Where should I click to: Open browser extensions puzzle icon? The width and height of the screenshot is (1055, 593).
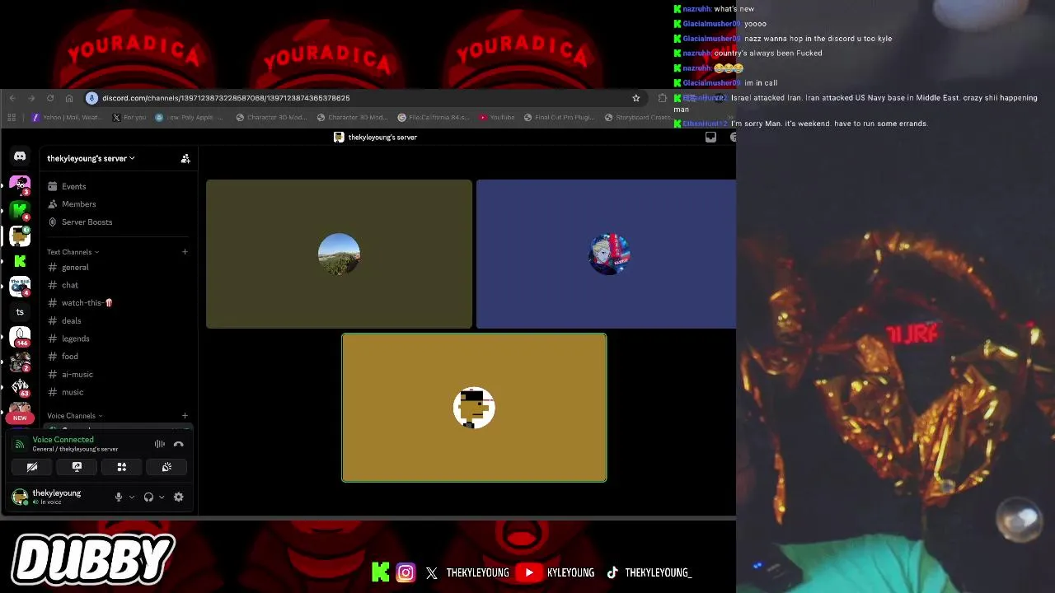click(x=662, y=98)
